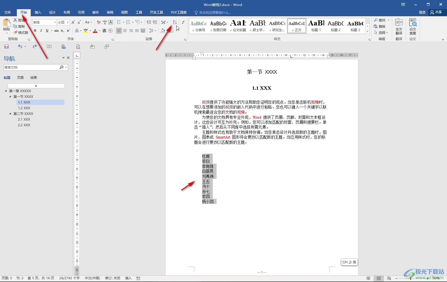Click the thesis duplicate check icon
The image size is (447, 282).
(x=413, y=27)
